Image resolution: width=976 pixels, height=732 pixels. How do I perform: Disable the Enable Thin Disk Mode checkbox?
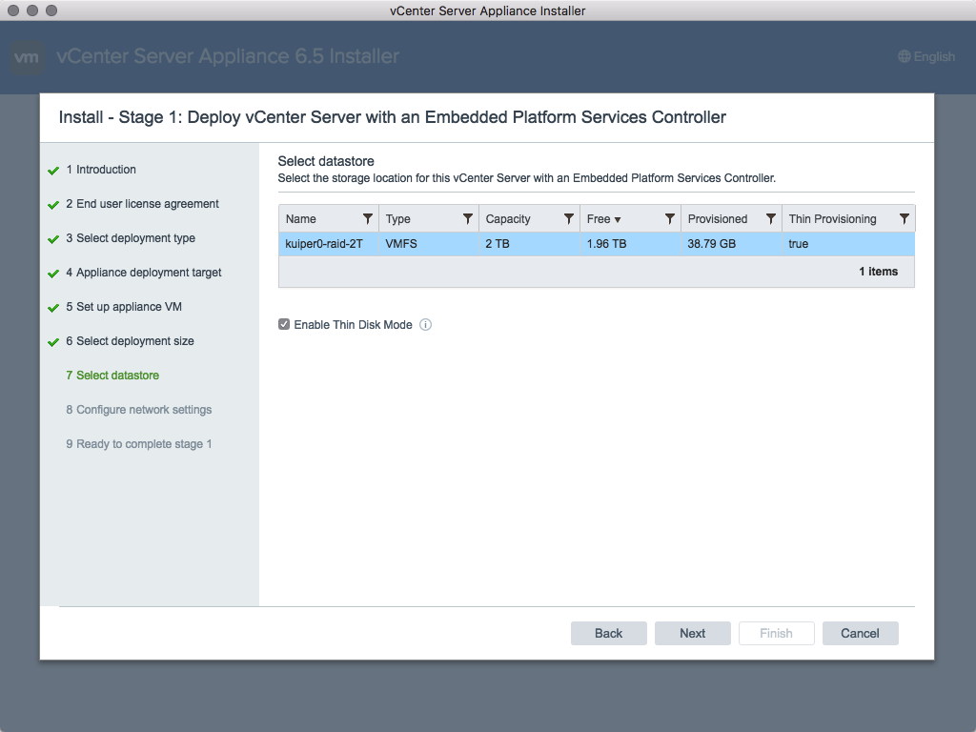tap(284, 325)
